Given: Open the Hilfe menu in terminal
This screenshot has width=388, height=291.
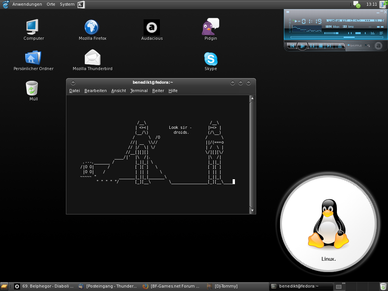Looking at the screenshot, I should click(173, 91).
